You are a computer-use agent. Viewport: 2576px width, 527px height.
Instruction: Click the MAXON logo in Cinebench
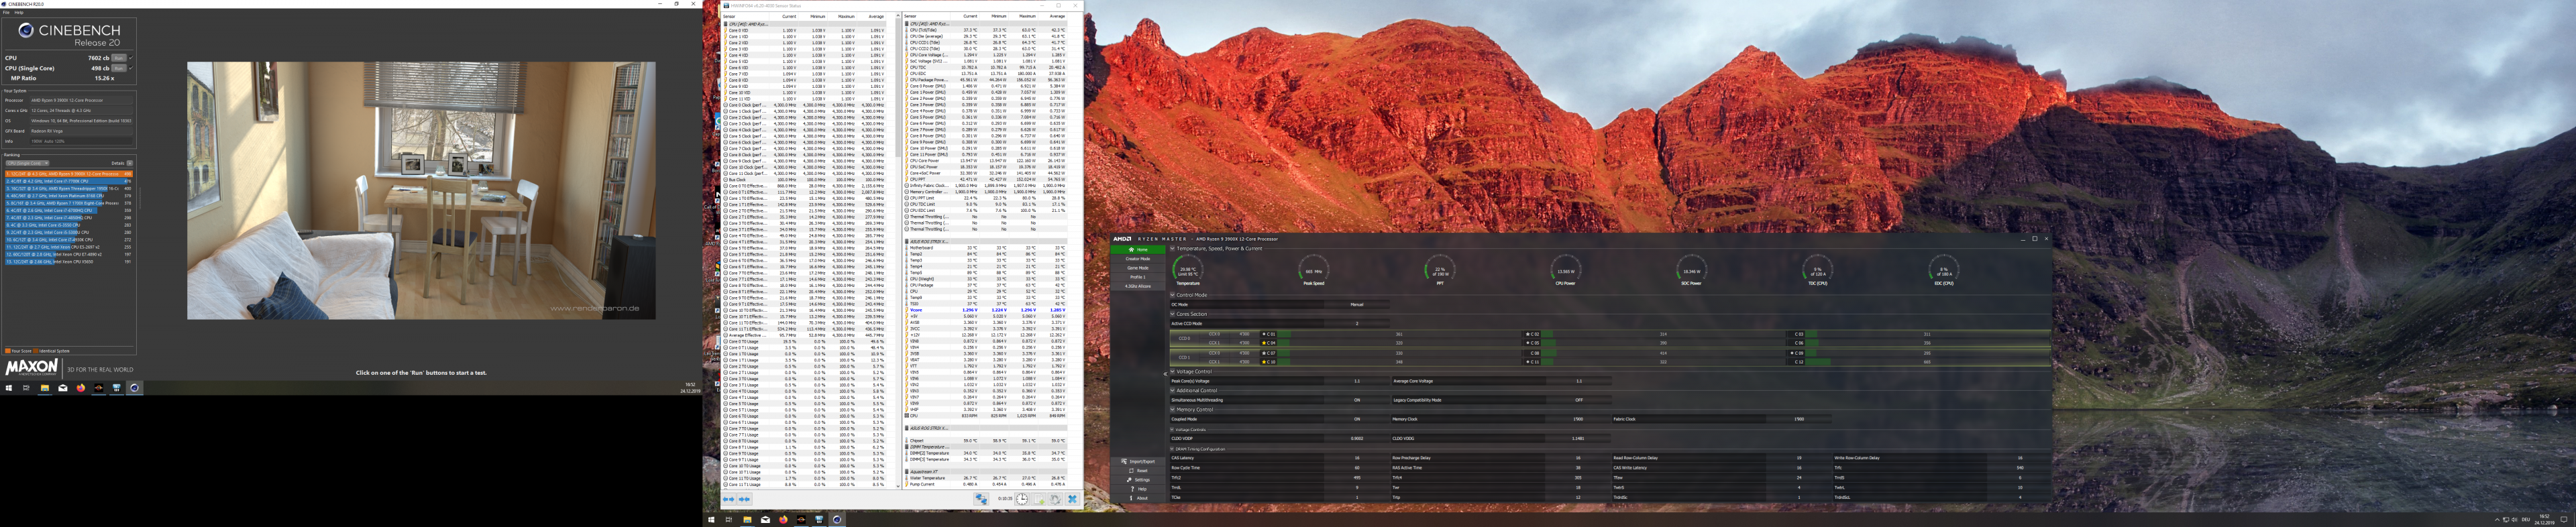coord(31,368)
